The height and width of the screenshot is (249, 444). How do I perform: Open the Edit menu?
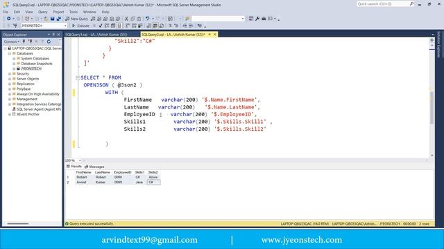pyautogui.click(x=17, y=12)
